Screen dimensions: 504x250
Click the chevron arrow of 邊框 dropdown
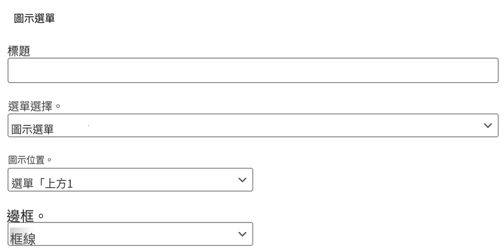(x=242, y=234)
